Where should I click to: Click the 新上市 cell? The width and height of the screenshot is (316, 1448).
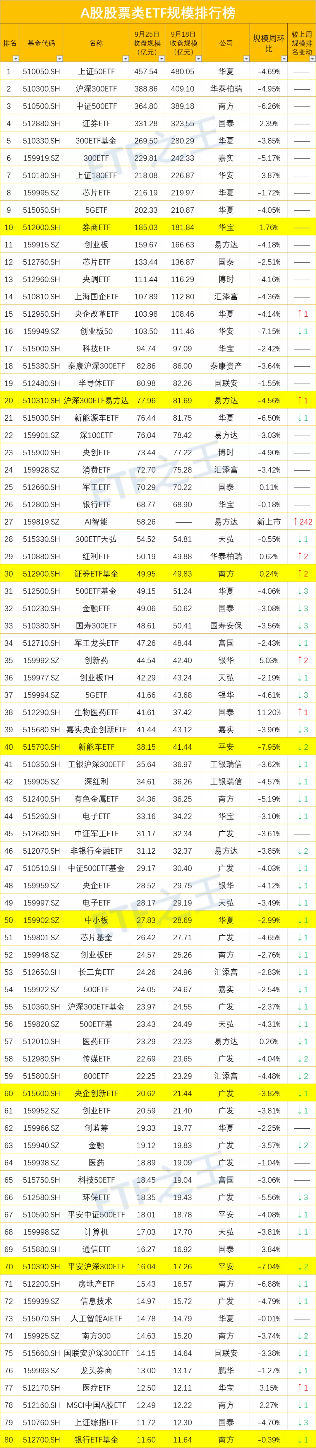269,522
